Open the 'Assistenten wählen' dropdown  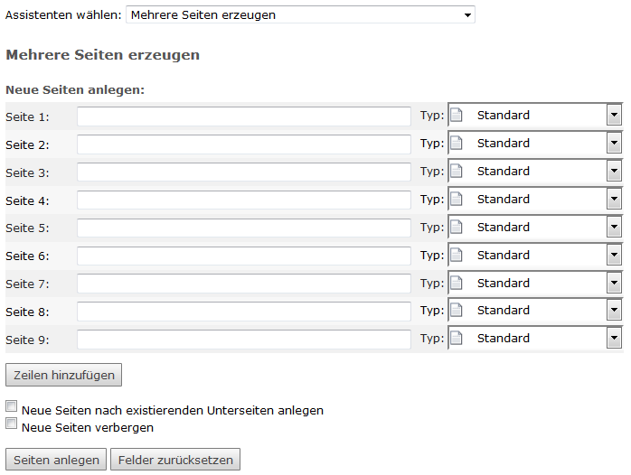tap(300, 14)
